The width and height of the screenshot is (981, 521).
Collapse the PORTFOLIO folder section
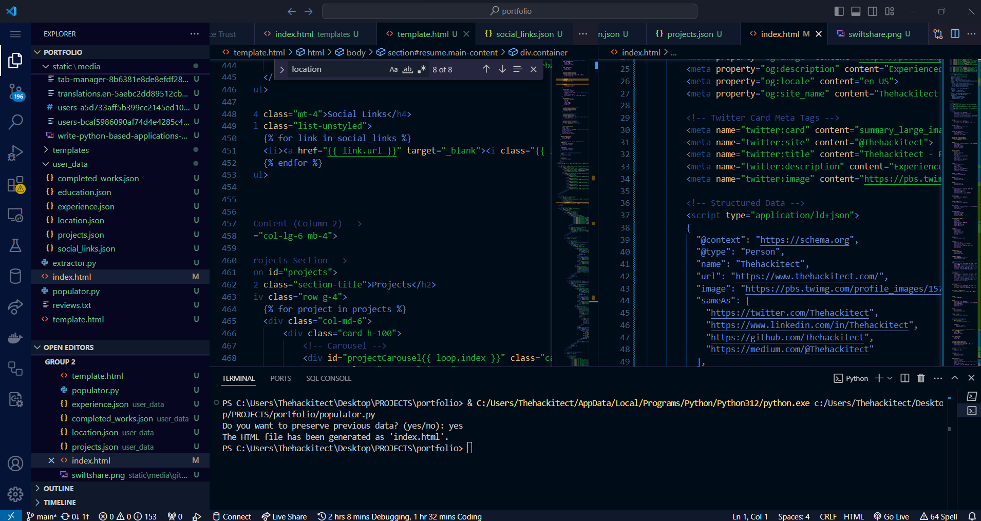pos(121,52)
